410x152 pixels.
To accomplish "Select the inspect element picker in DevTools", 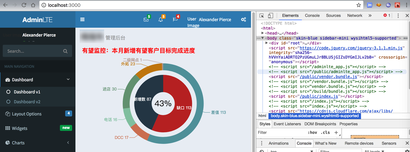I will (262, 15).
